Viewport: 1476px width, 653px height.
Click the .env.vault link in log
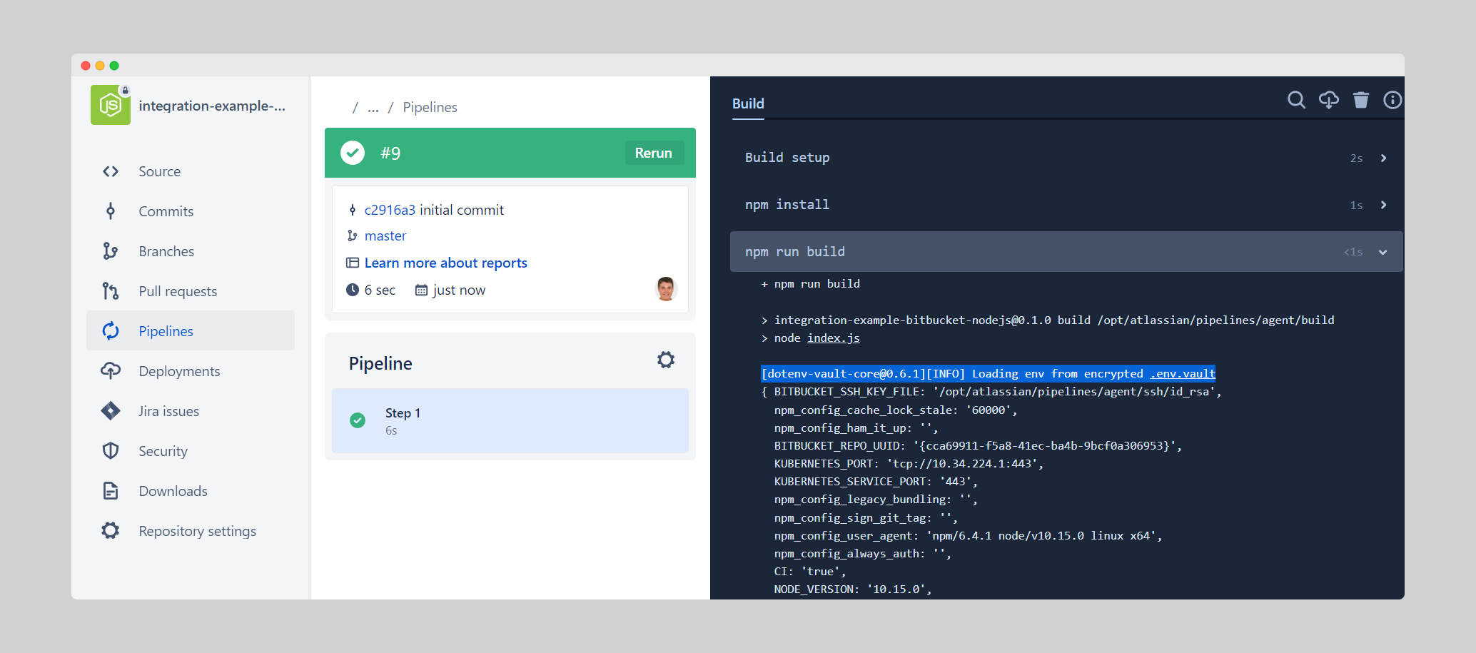(x=1183, y=373)
